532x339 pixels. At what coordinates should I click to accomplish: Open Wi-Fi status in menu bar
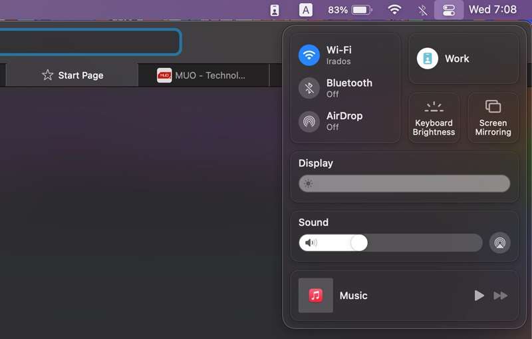(x=395, y=10)
